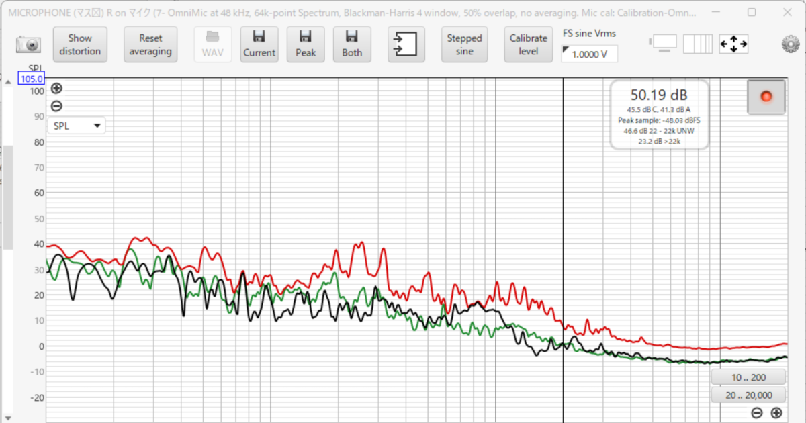Set frequency range to 20 .. 20,000
806x423 pixels.
748,395
